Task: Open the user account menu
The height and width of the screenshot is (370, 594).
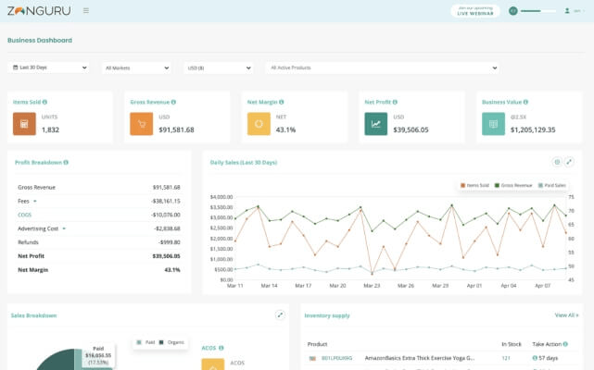Action: click(575, 11)
